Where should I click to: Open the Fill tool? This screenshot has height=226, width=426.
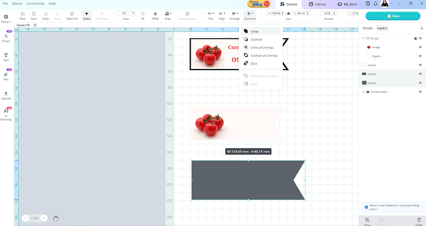click(143, 16)
